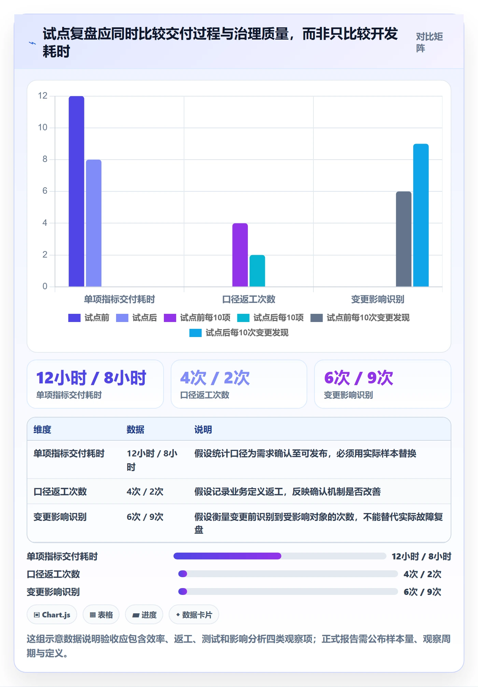Click the 试点前每10次变更发现 legend label

tap(368, 318)
